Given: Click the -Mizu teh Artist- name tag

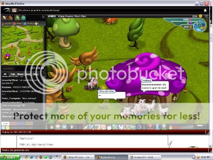Looking at the screenshot, I should click(x=107, y=91).
